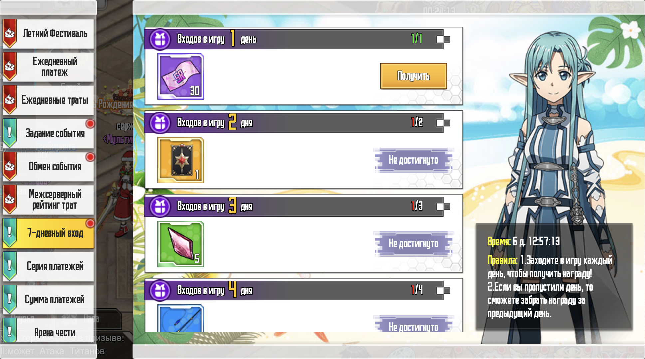Click the pink crystal reward icon
This screenshot has height=359, width=645.
(x=181, y=244)
